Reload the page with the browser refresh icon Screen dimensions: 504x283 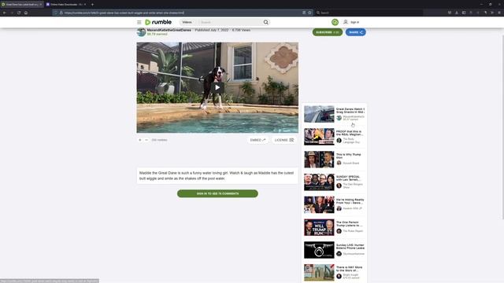[19, 13]
